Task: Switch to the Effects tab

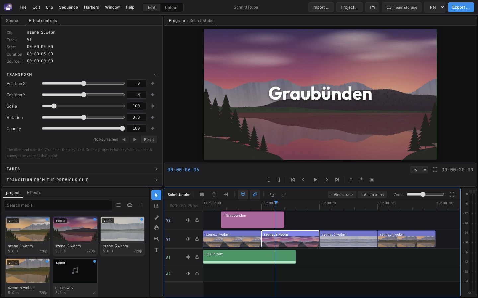Action: coord(34,193)
